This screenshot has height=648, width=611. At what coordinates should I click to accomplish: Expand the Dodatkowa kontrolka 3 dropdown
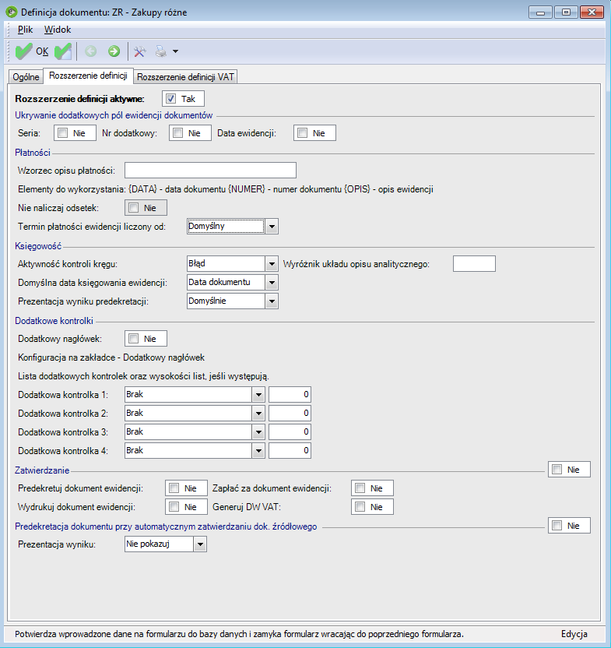258,431
